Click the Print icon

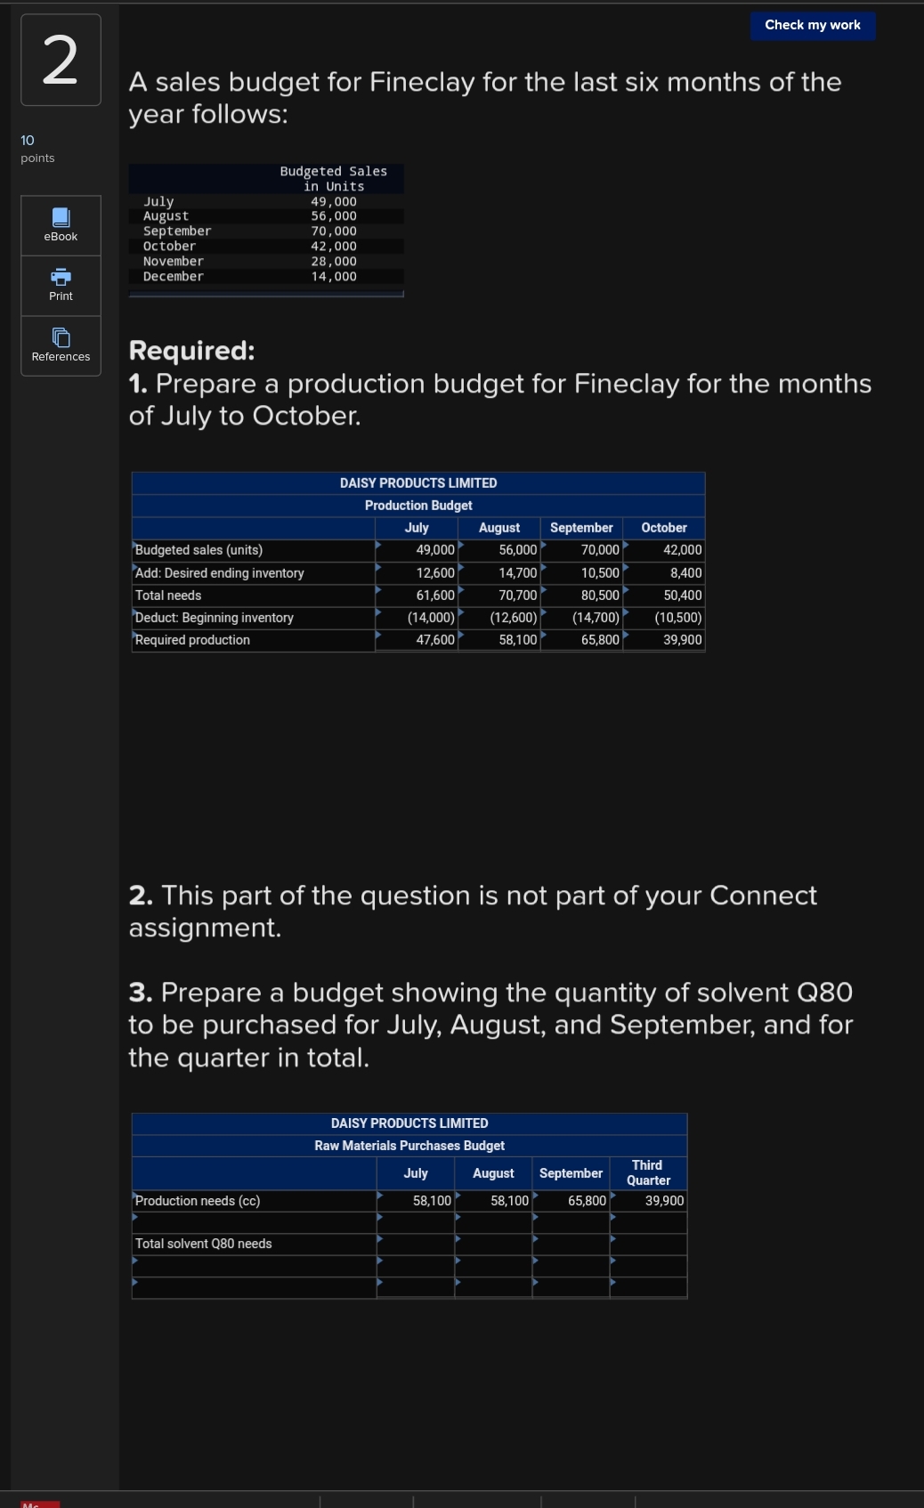(61, 277)
